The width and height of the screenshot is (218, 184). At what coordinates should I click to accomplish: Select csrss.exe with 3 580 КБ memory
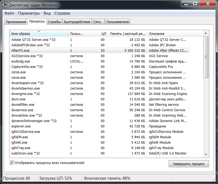[100, 77]
